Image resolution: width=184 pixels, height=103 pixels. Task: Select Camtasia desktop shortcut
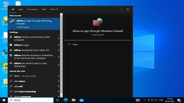click(5, 68)
